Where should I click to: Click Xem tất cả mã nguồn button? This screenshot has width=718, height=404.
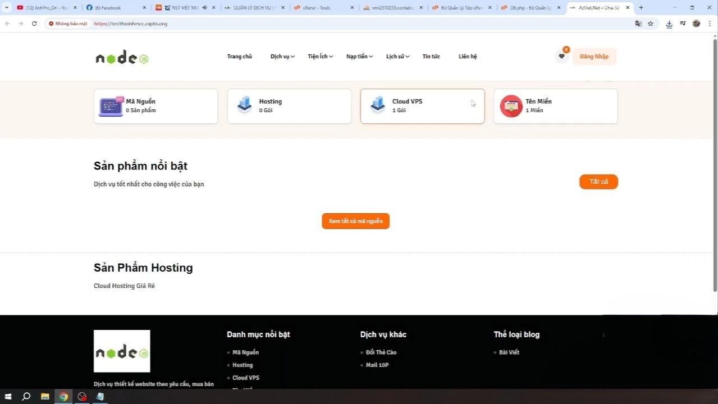click(355, 221)
